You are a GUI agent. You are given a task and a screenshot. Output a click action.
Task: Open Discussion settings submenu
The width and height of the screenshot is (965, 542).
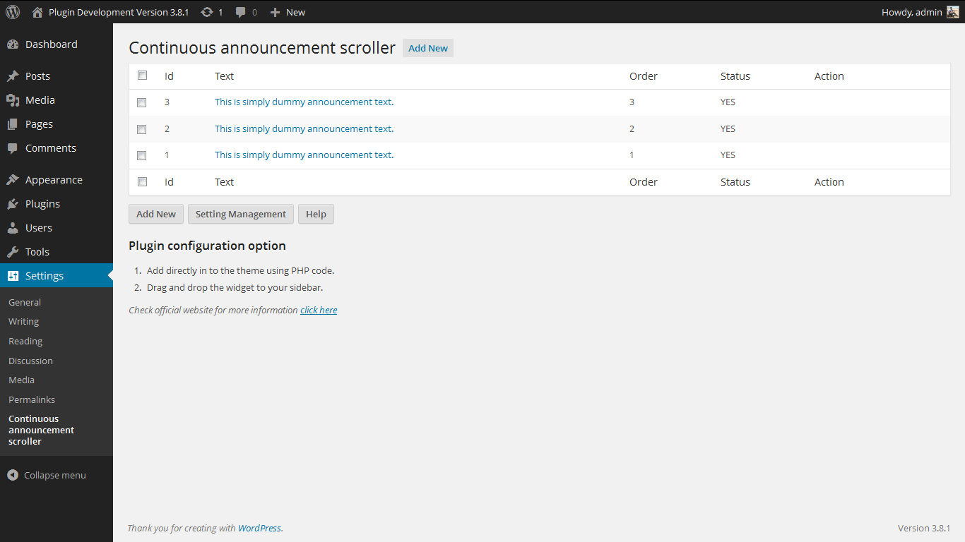point(30,361)
